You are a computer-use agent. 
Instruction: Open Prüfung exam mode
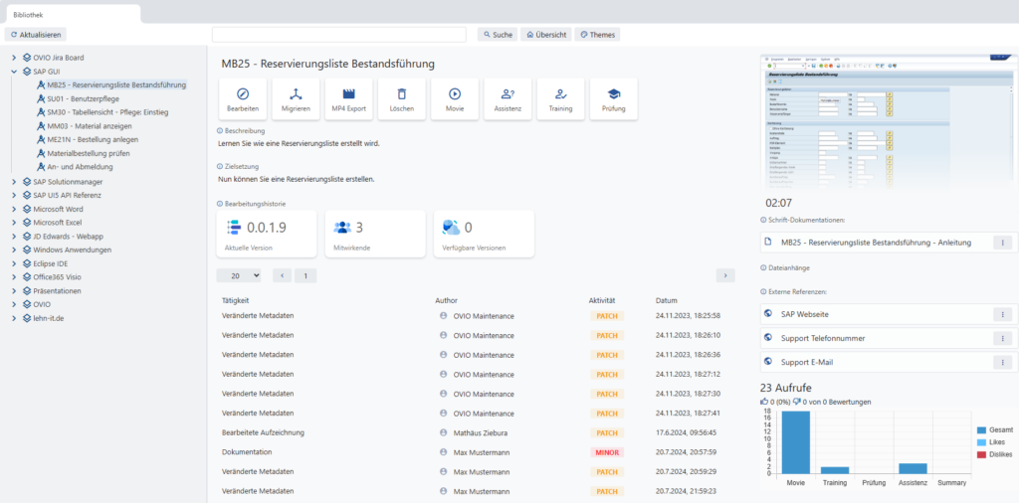point(613,99)
